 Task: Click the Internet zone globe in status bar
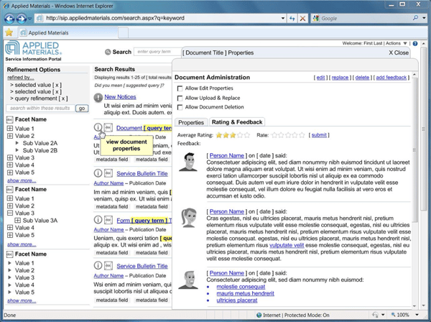pos(259,315)
